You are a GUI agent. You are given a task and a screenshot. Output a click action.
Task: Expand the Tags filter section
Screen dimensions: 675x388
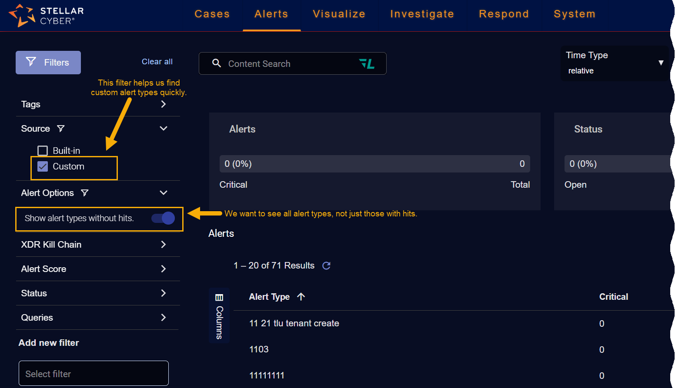(x=163, y=104)
